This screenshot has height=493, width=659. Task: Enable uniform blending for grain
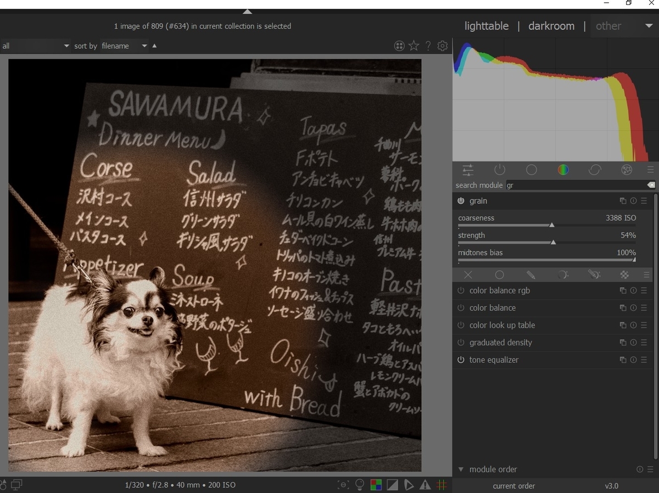tap(499, 274)
